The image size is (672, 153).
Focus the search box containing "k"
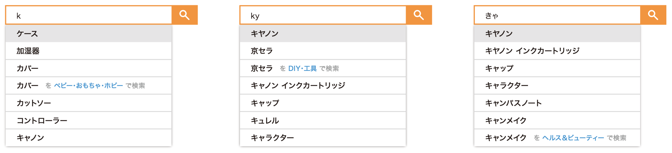(x=88, y=15)
